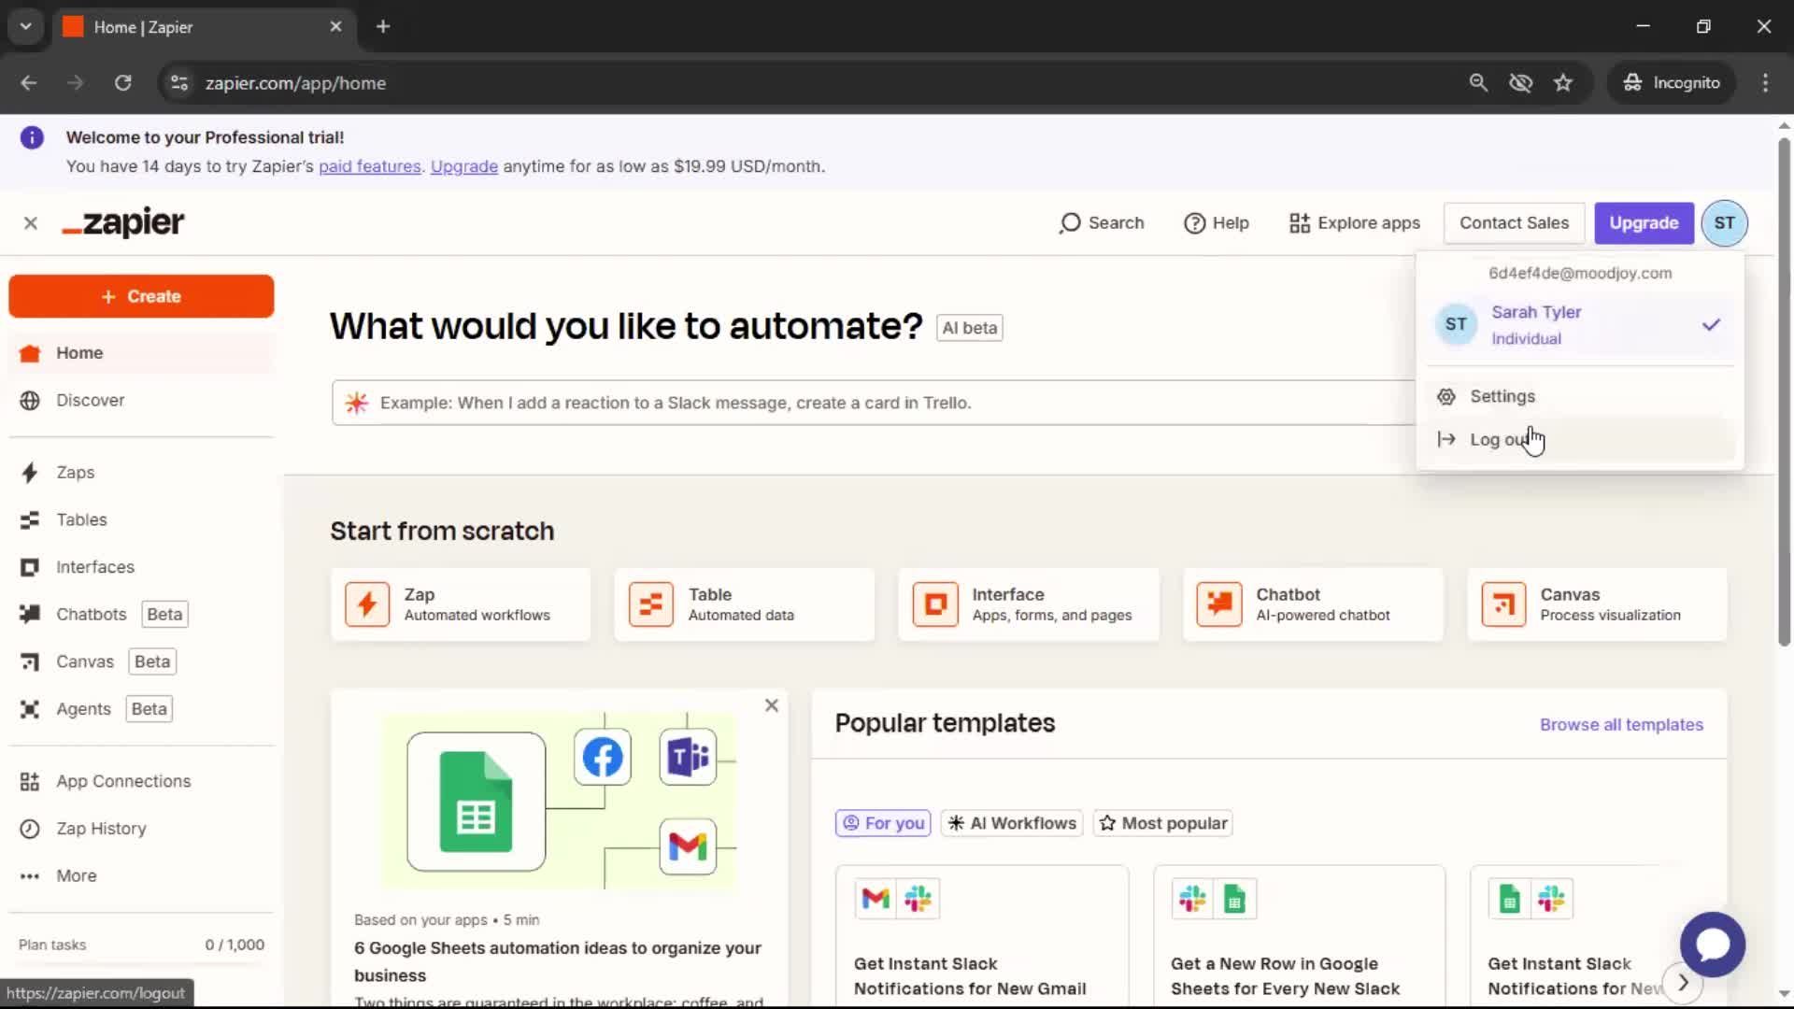
Task: Open the Google Sheets automation article image
Action: click(559, 801)
